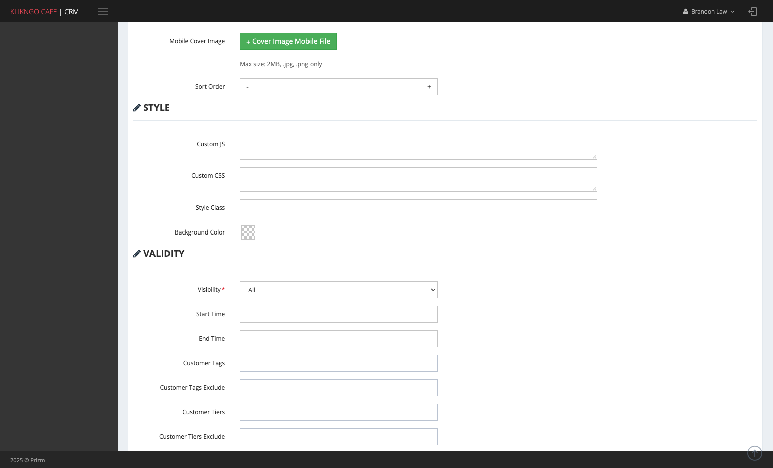Click the Custom CSS text area

(x=418, y=179)
